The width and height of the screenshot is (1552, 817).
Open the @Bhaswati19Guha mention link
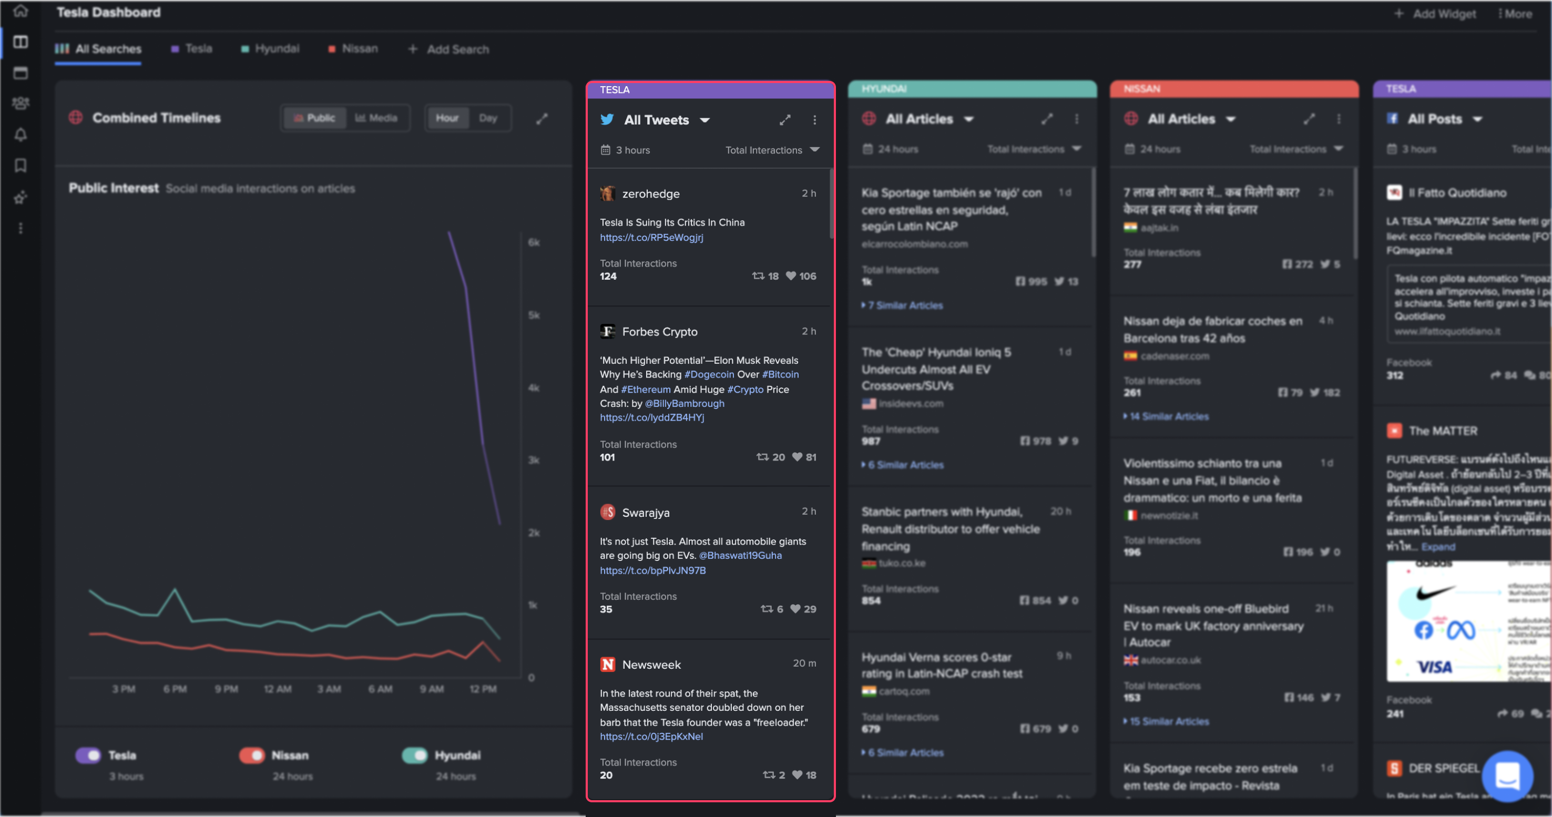coord(740,556)
